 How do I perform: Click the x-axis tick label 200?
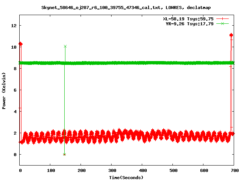pyautogui.click(x=82, y=170)
